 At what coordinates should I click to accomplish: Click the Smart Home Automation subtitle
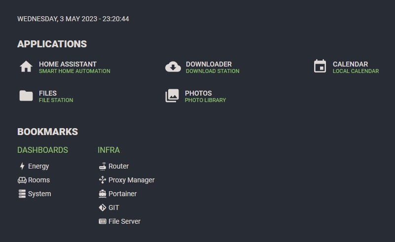point(74,71)
